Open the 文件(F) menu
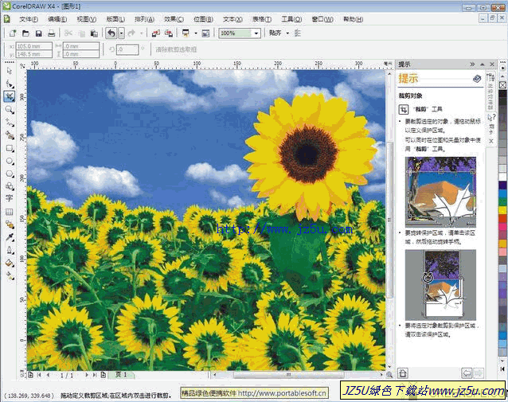This screenshot has width=508, height=402. [29, 19]
